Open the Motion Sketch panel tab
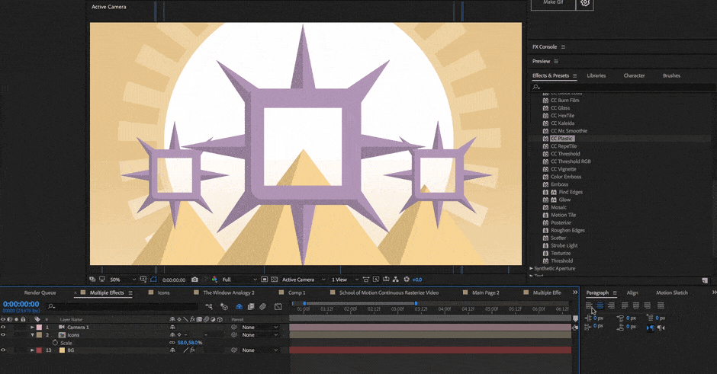Image resolution: width=717 pixels, height=374 pixels. [x=672, y=292]
